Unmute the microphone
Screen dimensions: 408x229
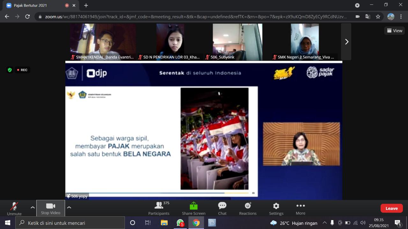pyautogui.click(x=14, y=208)
